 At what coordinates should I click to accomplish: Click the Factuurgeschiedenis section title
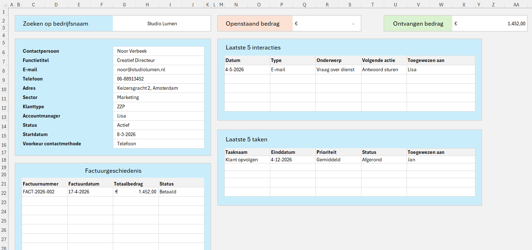tap(113, 171)
